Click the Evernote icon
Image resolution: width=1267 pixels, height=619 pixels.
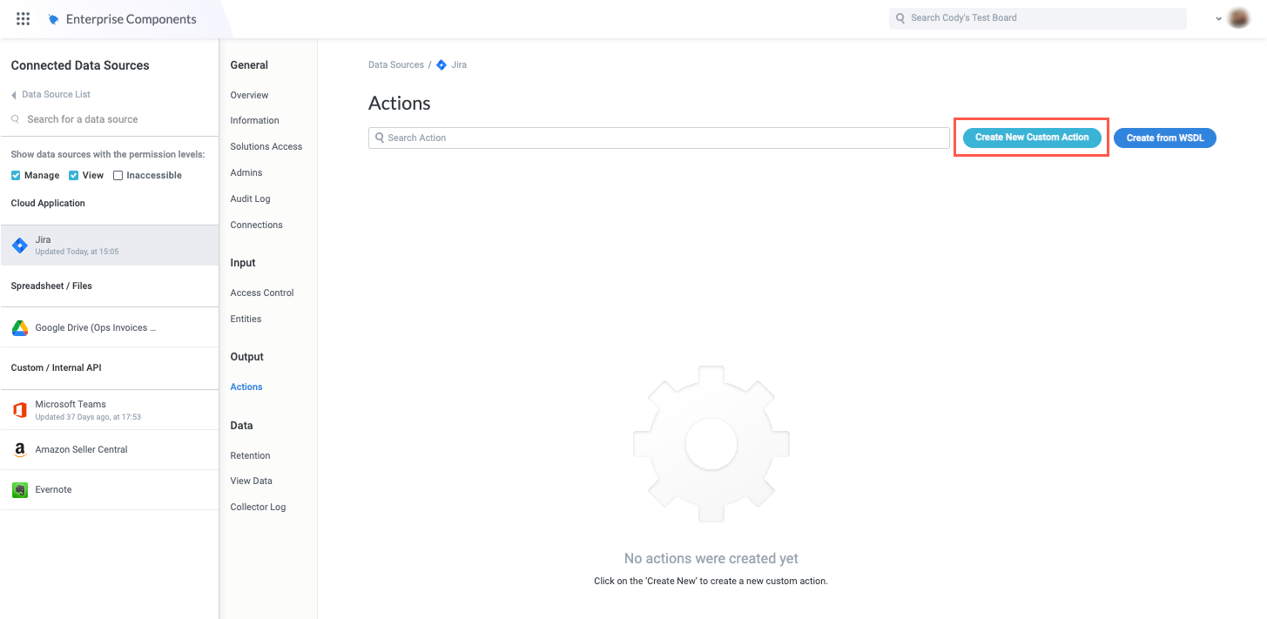pos(19,489)
